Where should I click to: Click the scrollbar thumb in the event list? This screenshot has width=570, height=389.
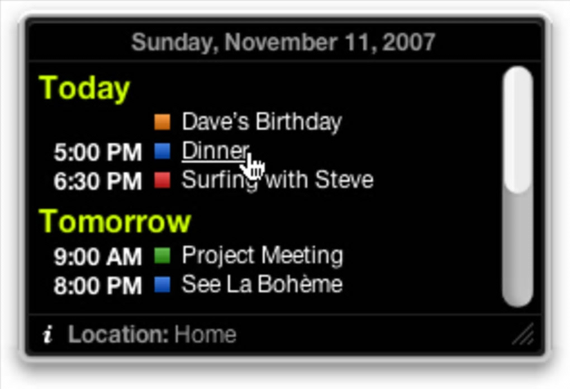coord(517,130)
